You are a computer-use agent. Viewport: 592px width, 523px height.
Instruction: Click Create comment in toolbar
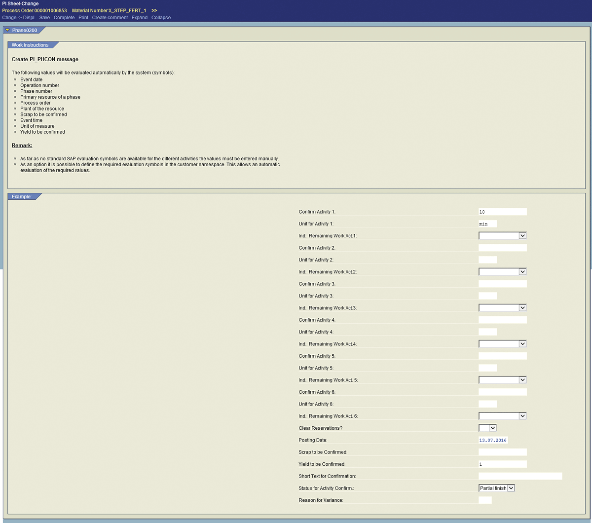click(110, 18)
